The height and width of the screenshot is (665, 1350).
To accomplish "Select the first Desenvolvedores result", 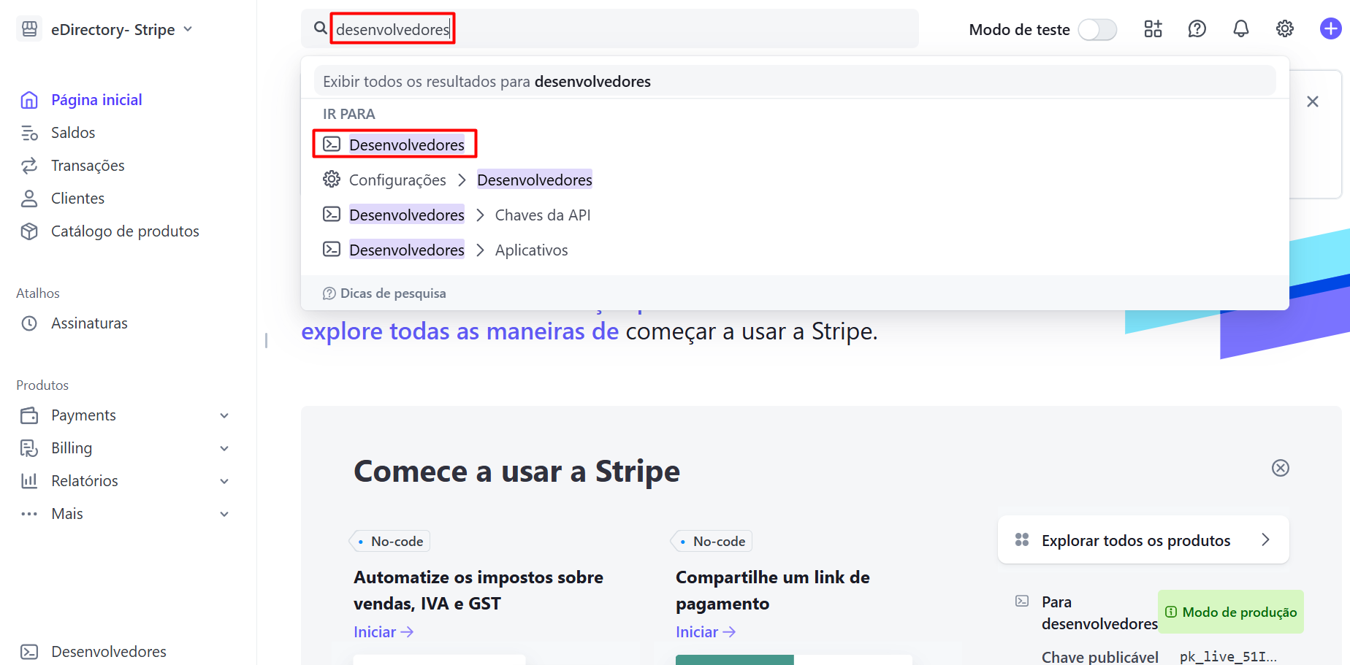I will point(394,145).
